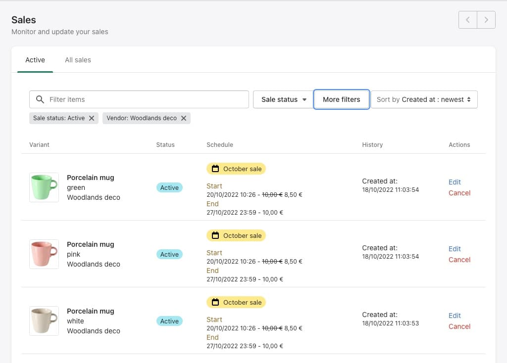Select the Active tab
Viewport: 507px width, 363px height.
click(x=35, y=60)
